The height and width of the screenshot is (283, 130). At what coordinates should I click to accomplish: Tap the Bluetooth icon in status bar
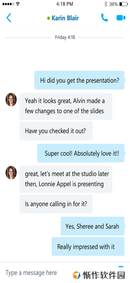[106, 4]
